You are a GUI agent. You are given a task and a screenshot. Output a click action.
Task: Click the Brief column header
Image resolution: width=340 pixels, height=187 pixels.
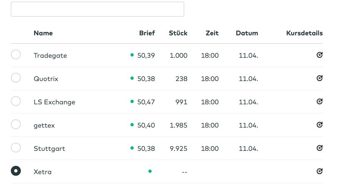click(x=147, y=33)
